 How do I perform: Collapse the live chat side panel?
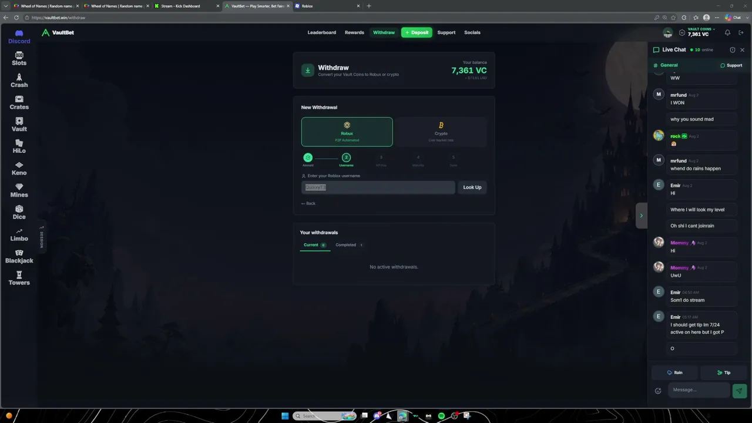pos(641,216)
